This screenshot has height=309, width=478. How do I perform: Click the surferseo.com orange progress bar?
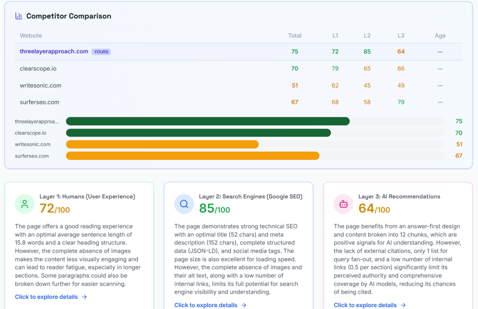(x=193, y=156)
